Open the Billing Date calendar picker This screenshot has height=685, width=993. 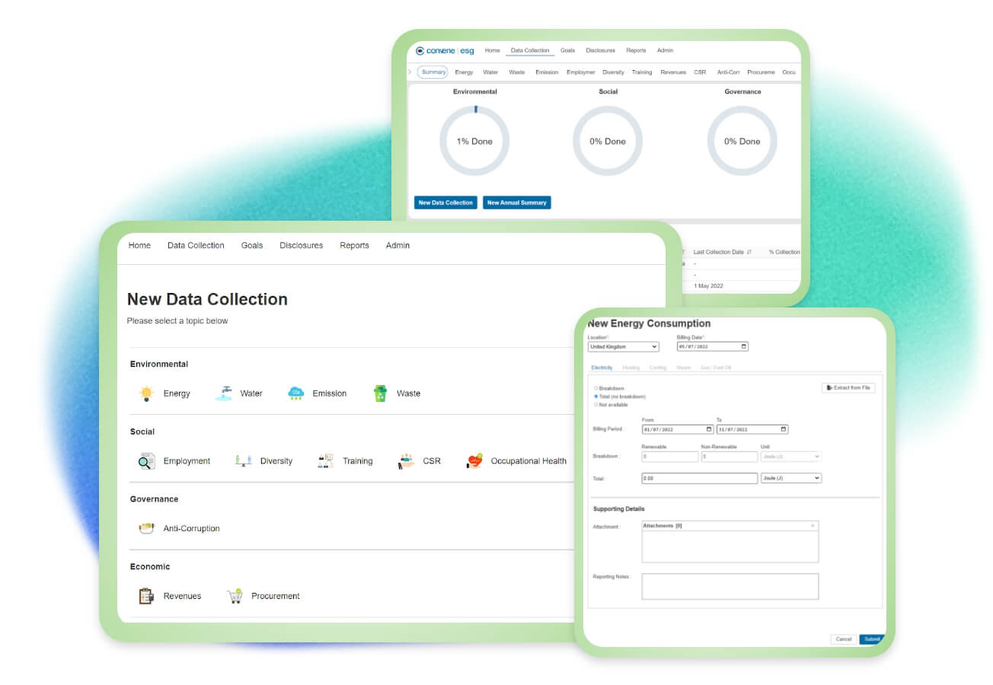click(x=743, y=346)
